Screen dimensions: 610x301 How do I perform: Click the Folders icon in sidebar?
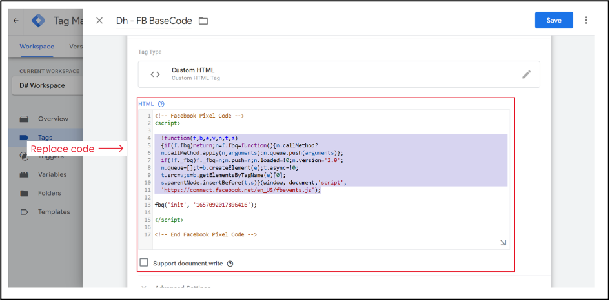[24, 193]
